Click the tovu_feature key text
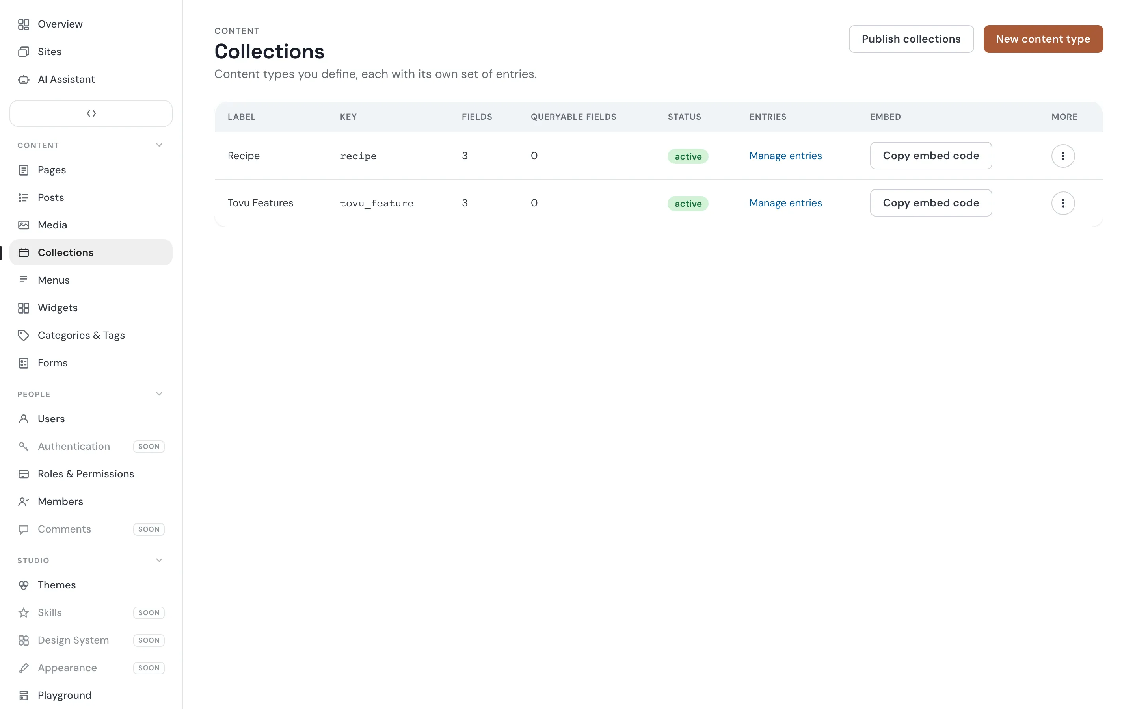Viewport: 1135px width, 709px height. pos(377,204)
